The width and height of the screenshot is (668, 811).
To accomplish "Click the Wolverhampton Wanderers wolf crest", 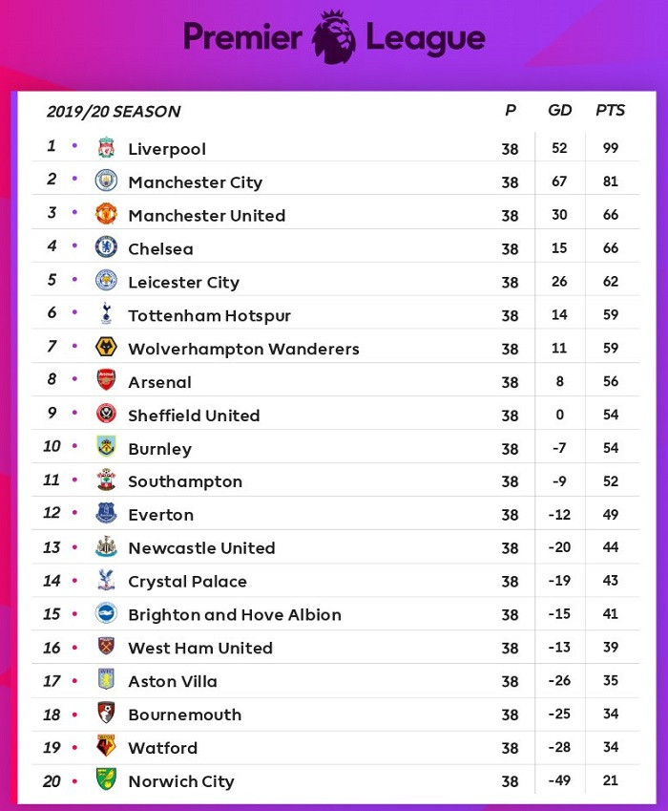I will (106, 347).
